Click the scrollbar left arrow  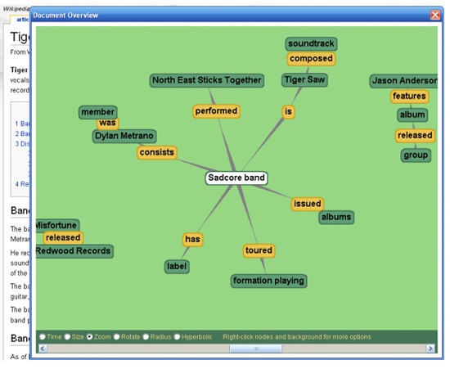(x=43, y=349)
